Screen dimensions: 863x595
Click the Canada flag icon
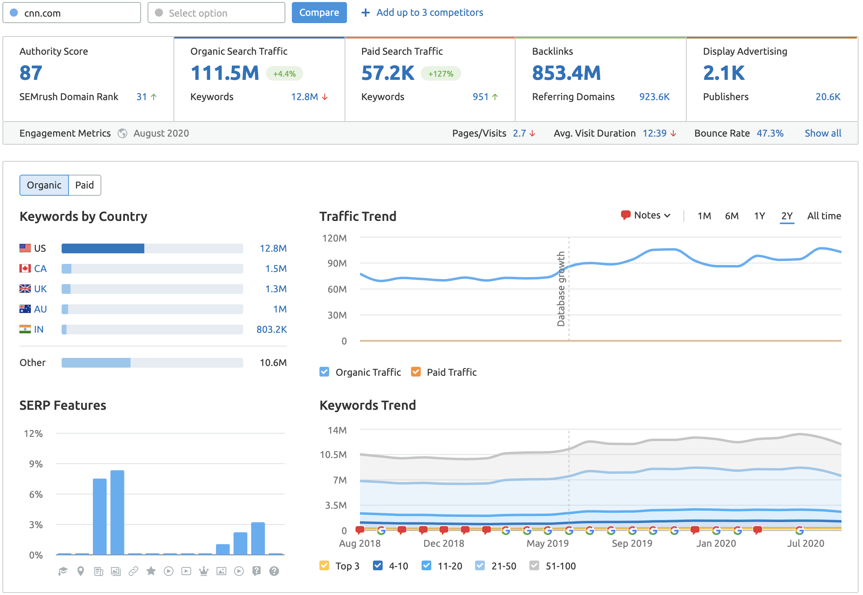tap(25, 268)
